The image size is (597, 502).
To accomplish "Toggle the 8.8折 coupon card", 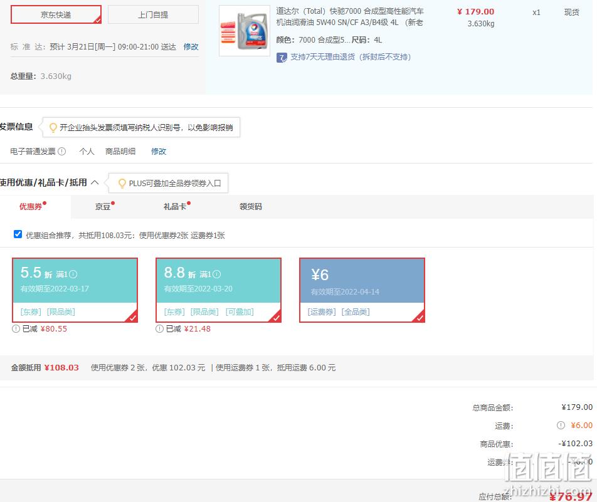I will 218,290.
